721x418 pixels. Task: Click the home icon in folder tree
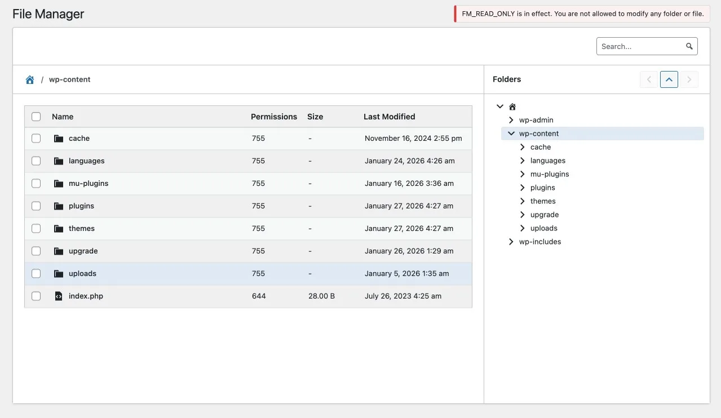(x=512, y=106)
